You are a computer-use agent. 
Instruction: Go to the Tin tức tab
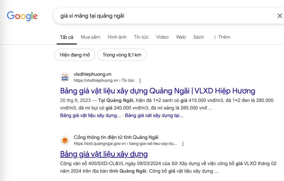[x=141, y=37]
